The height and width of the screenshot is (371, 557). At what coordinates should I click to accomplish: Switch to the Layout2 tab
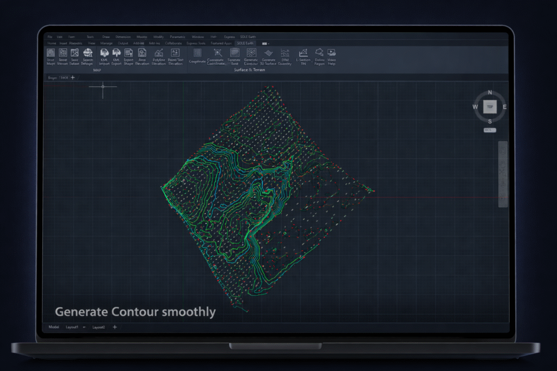click(x=98, y=328)
